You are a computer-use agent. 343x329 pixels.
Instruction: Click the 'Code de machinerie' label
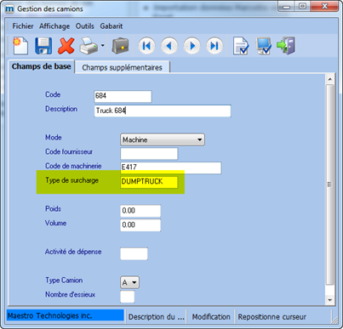pyautogui.click(x=73, y=166)
